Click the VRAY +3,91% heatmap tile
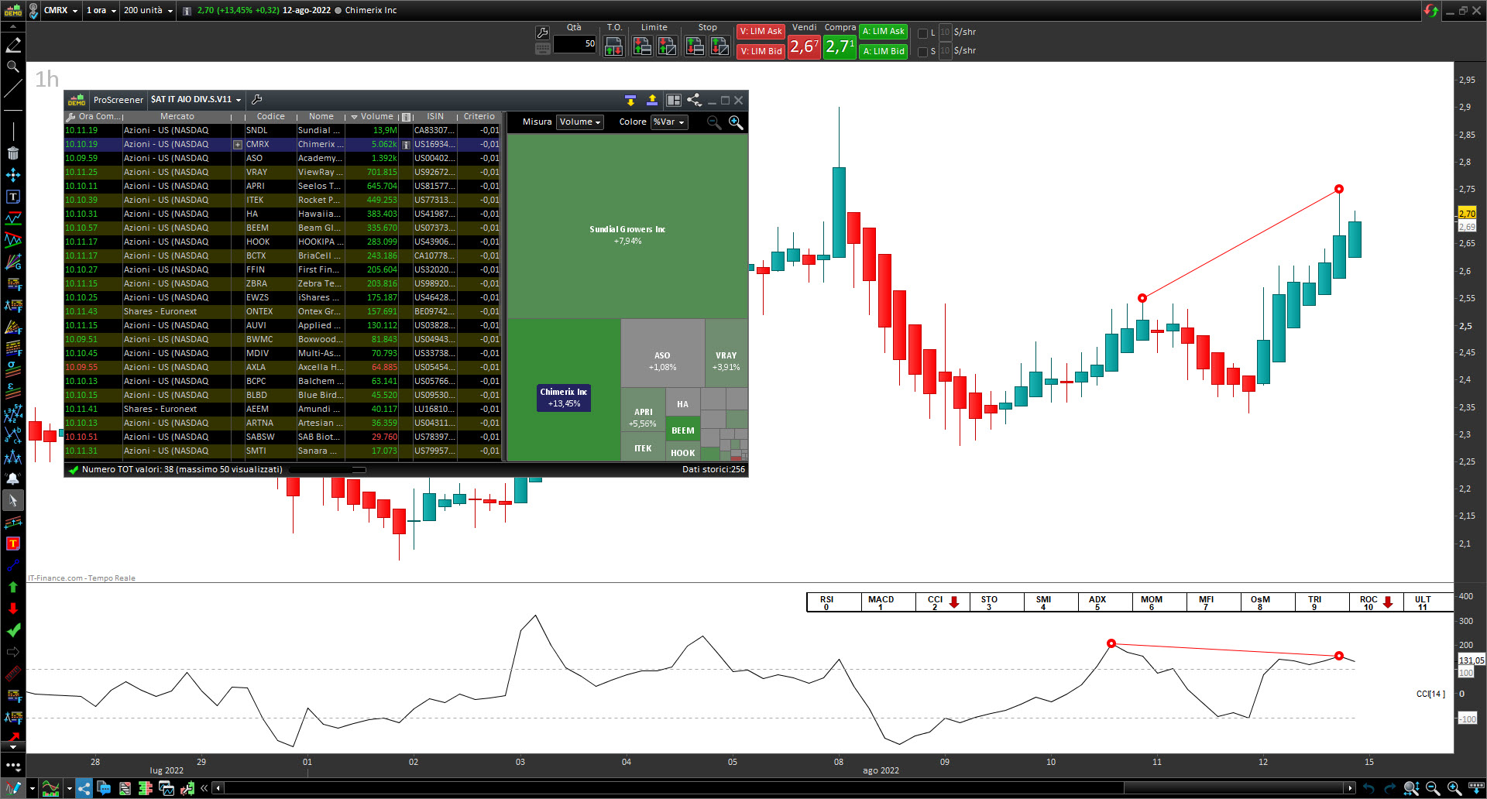Screen dimensions: 1487x799 (x=726, y=353)
